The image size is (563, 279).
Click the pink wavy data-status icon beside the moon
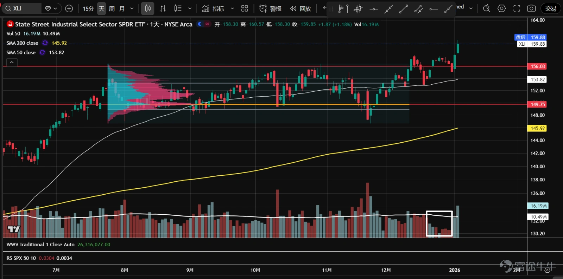tap(207, 24)
